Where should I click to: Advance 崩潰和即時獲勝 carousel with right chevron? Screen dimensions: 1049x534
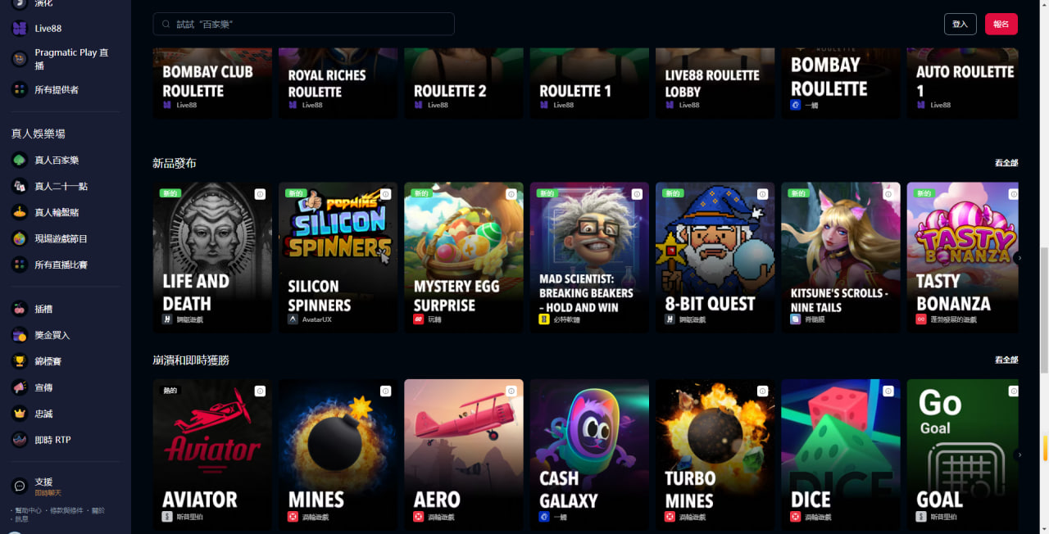(1019, 454)
